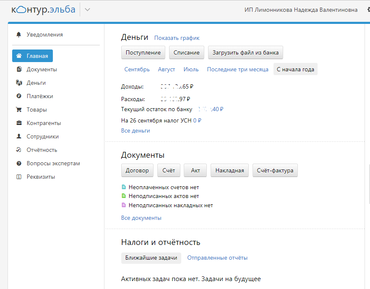Click the person icon for Сотрудники
Viewport: 370px width, 289px height.
pos(19,136)
